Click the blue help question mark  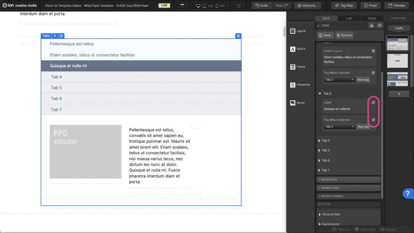click(x=408, y=194)
